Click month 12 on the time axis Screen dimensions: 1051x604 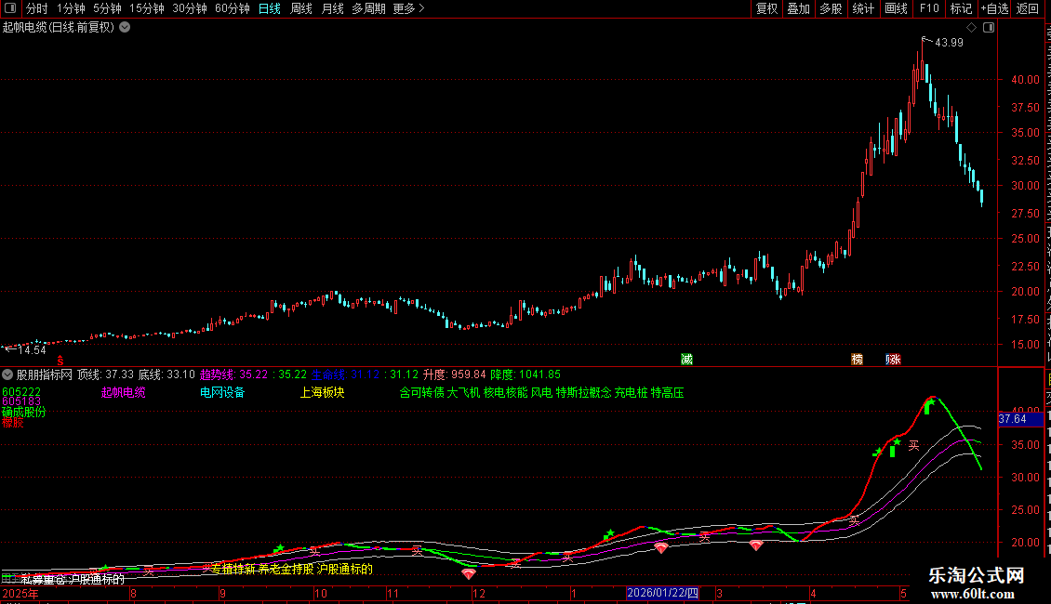click(x=479, y=593)
